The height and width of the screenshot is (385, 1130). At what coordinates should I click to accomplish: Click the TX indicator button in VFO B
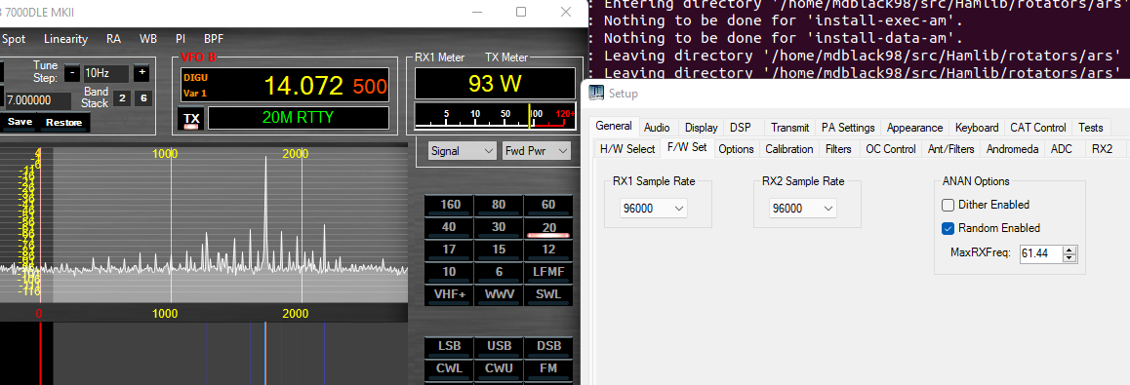click(x=190, y=119)
